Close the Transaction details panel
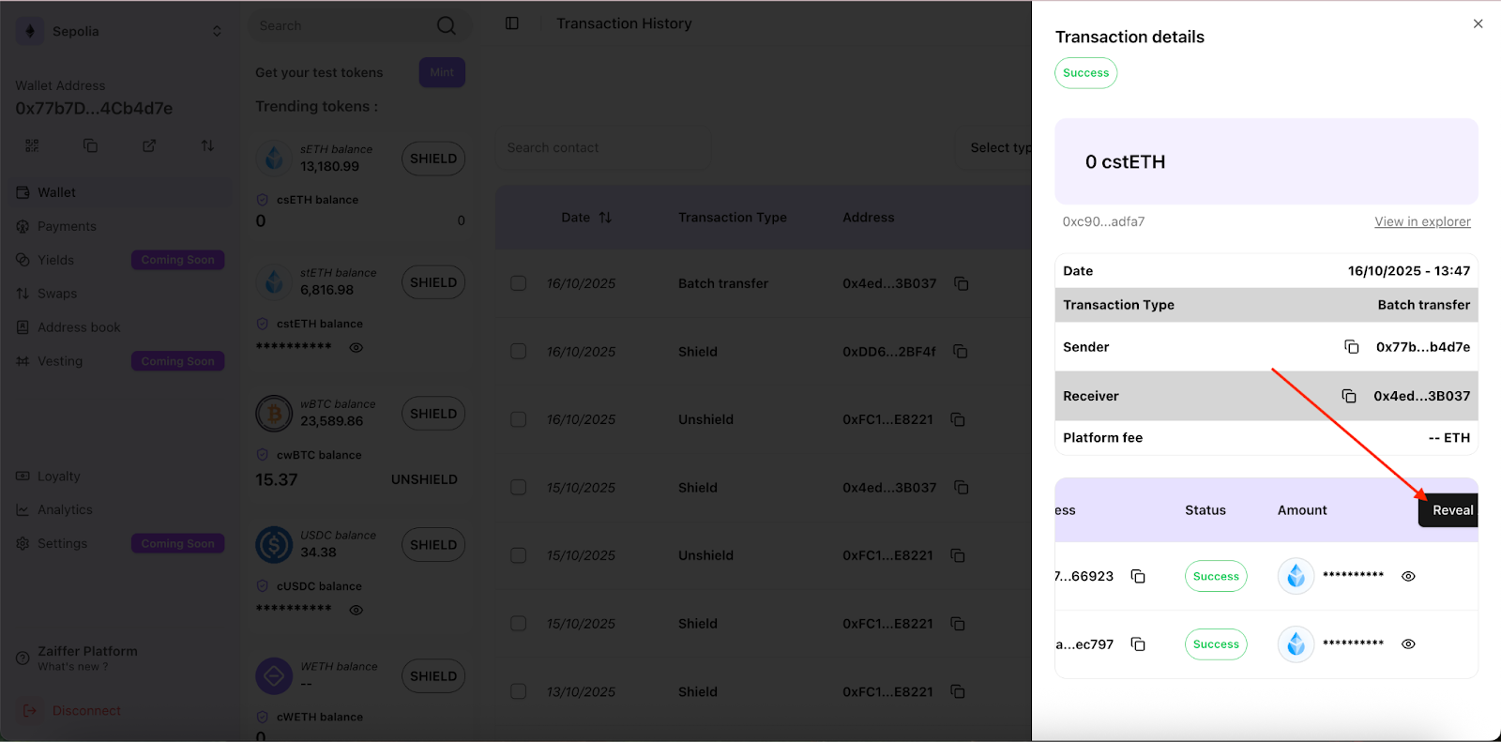Image resolution: width=1501 pixels, height=742 pixels. pos(1478,23)
